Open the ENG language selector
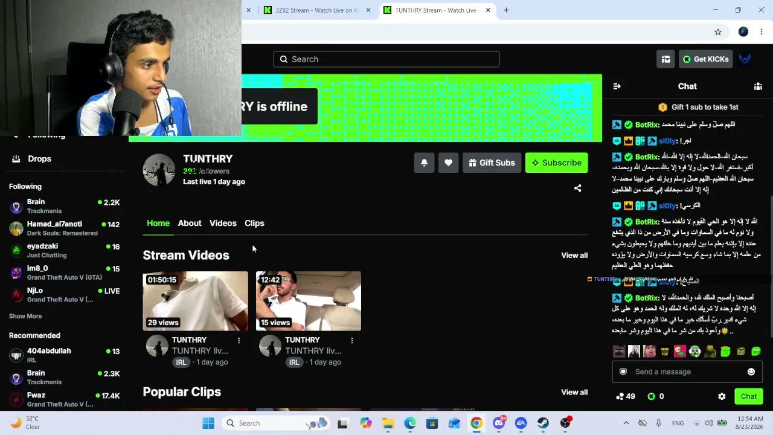The image size is (773, 435). (x=678, y=423)
